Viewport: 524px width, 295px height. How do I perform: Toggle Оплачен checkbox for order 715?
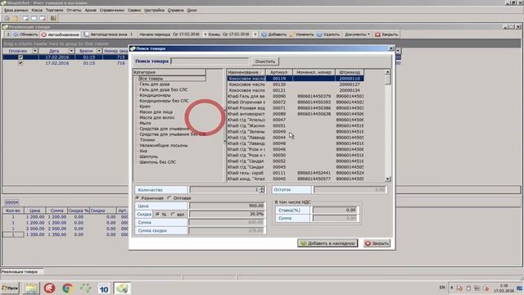[20, 57]
